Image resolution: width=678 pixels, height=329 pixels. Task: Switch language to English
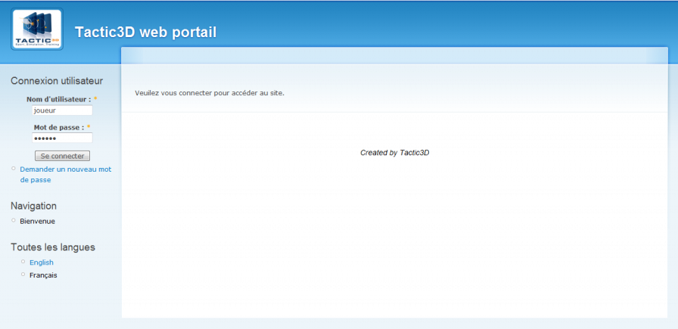[x=42, y=262]
